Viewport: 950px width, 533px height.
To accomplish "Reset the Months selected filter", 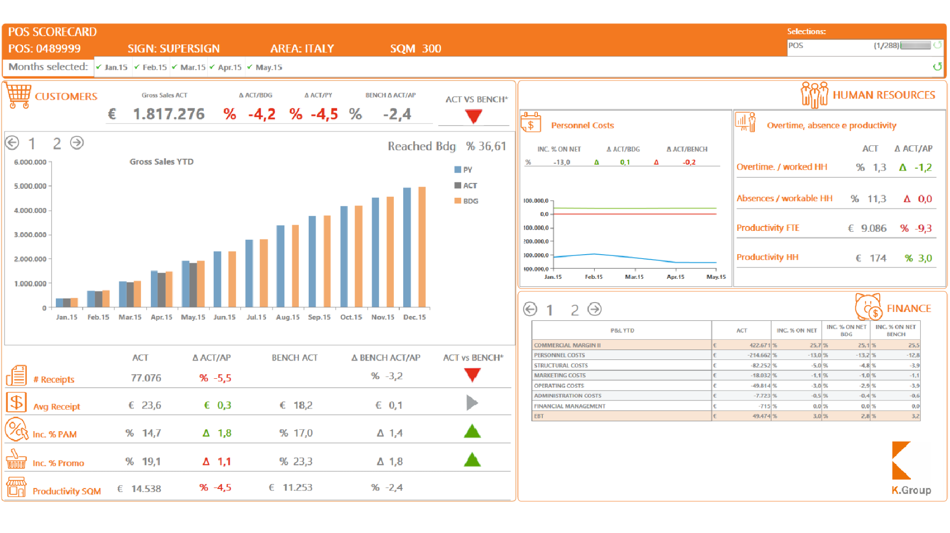I will 937,67.
